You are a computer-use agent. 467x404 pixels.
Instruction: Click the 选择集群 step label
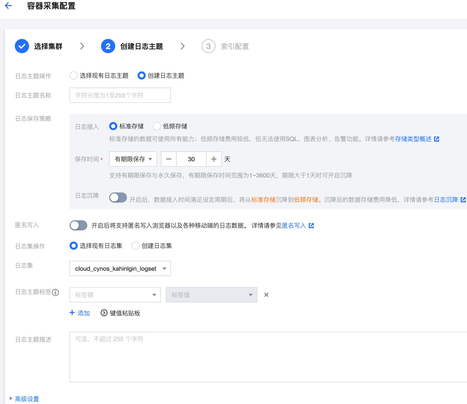pyautogui.click(x=48, y=46)
